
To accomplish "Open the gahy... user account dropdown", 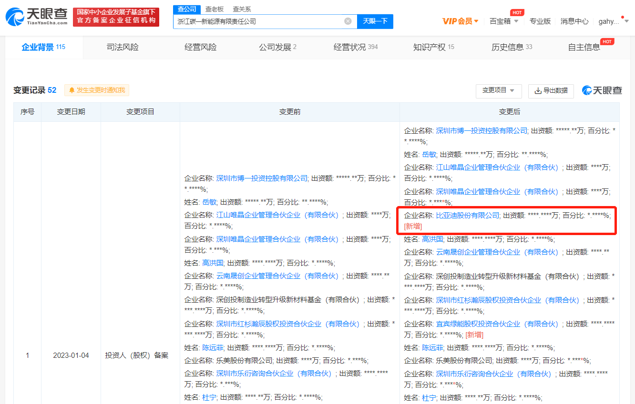I will tap(614, 21).
